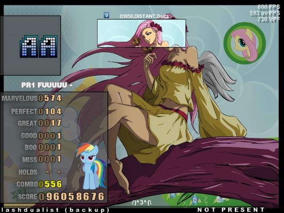Click the NOT PRESENT player label

(231, 210)
